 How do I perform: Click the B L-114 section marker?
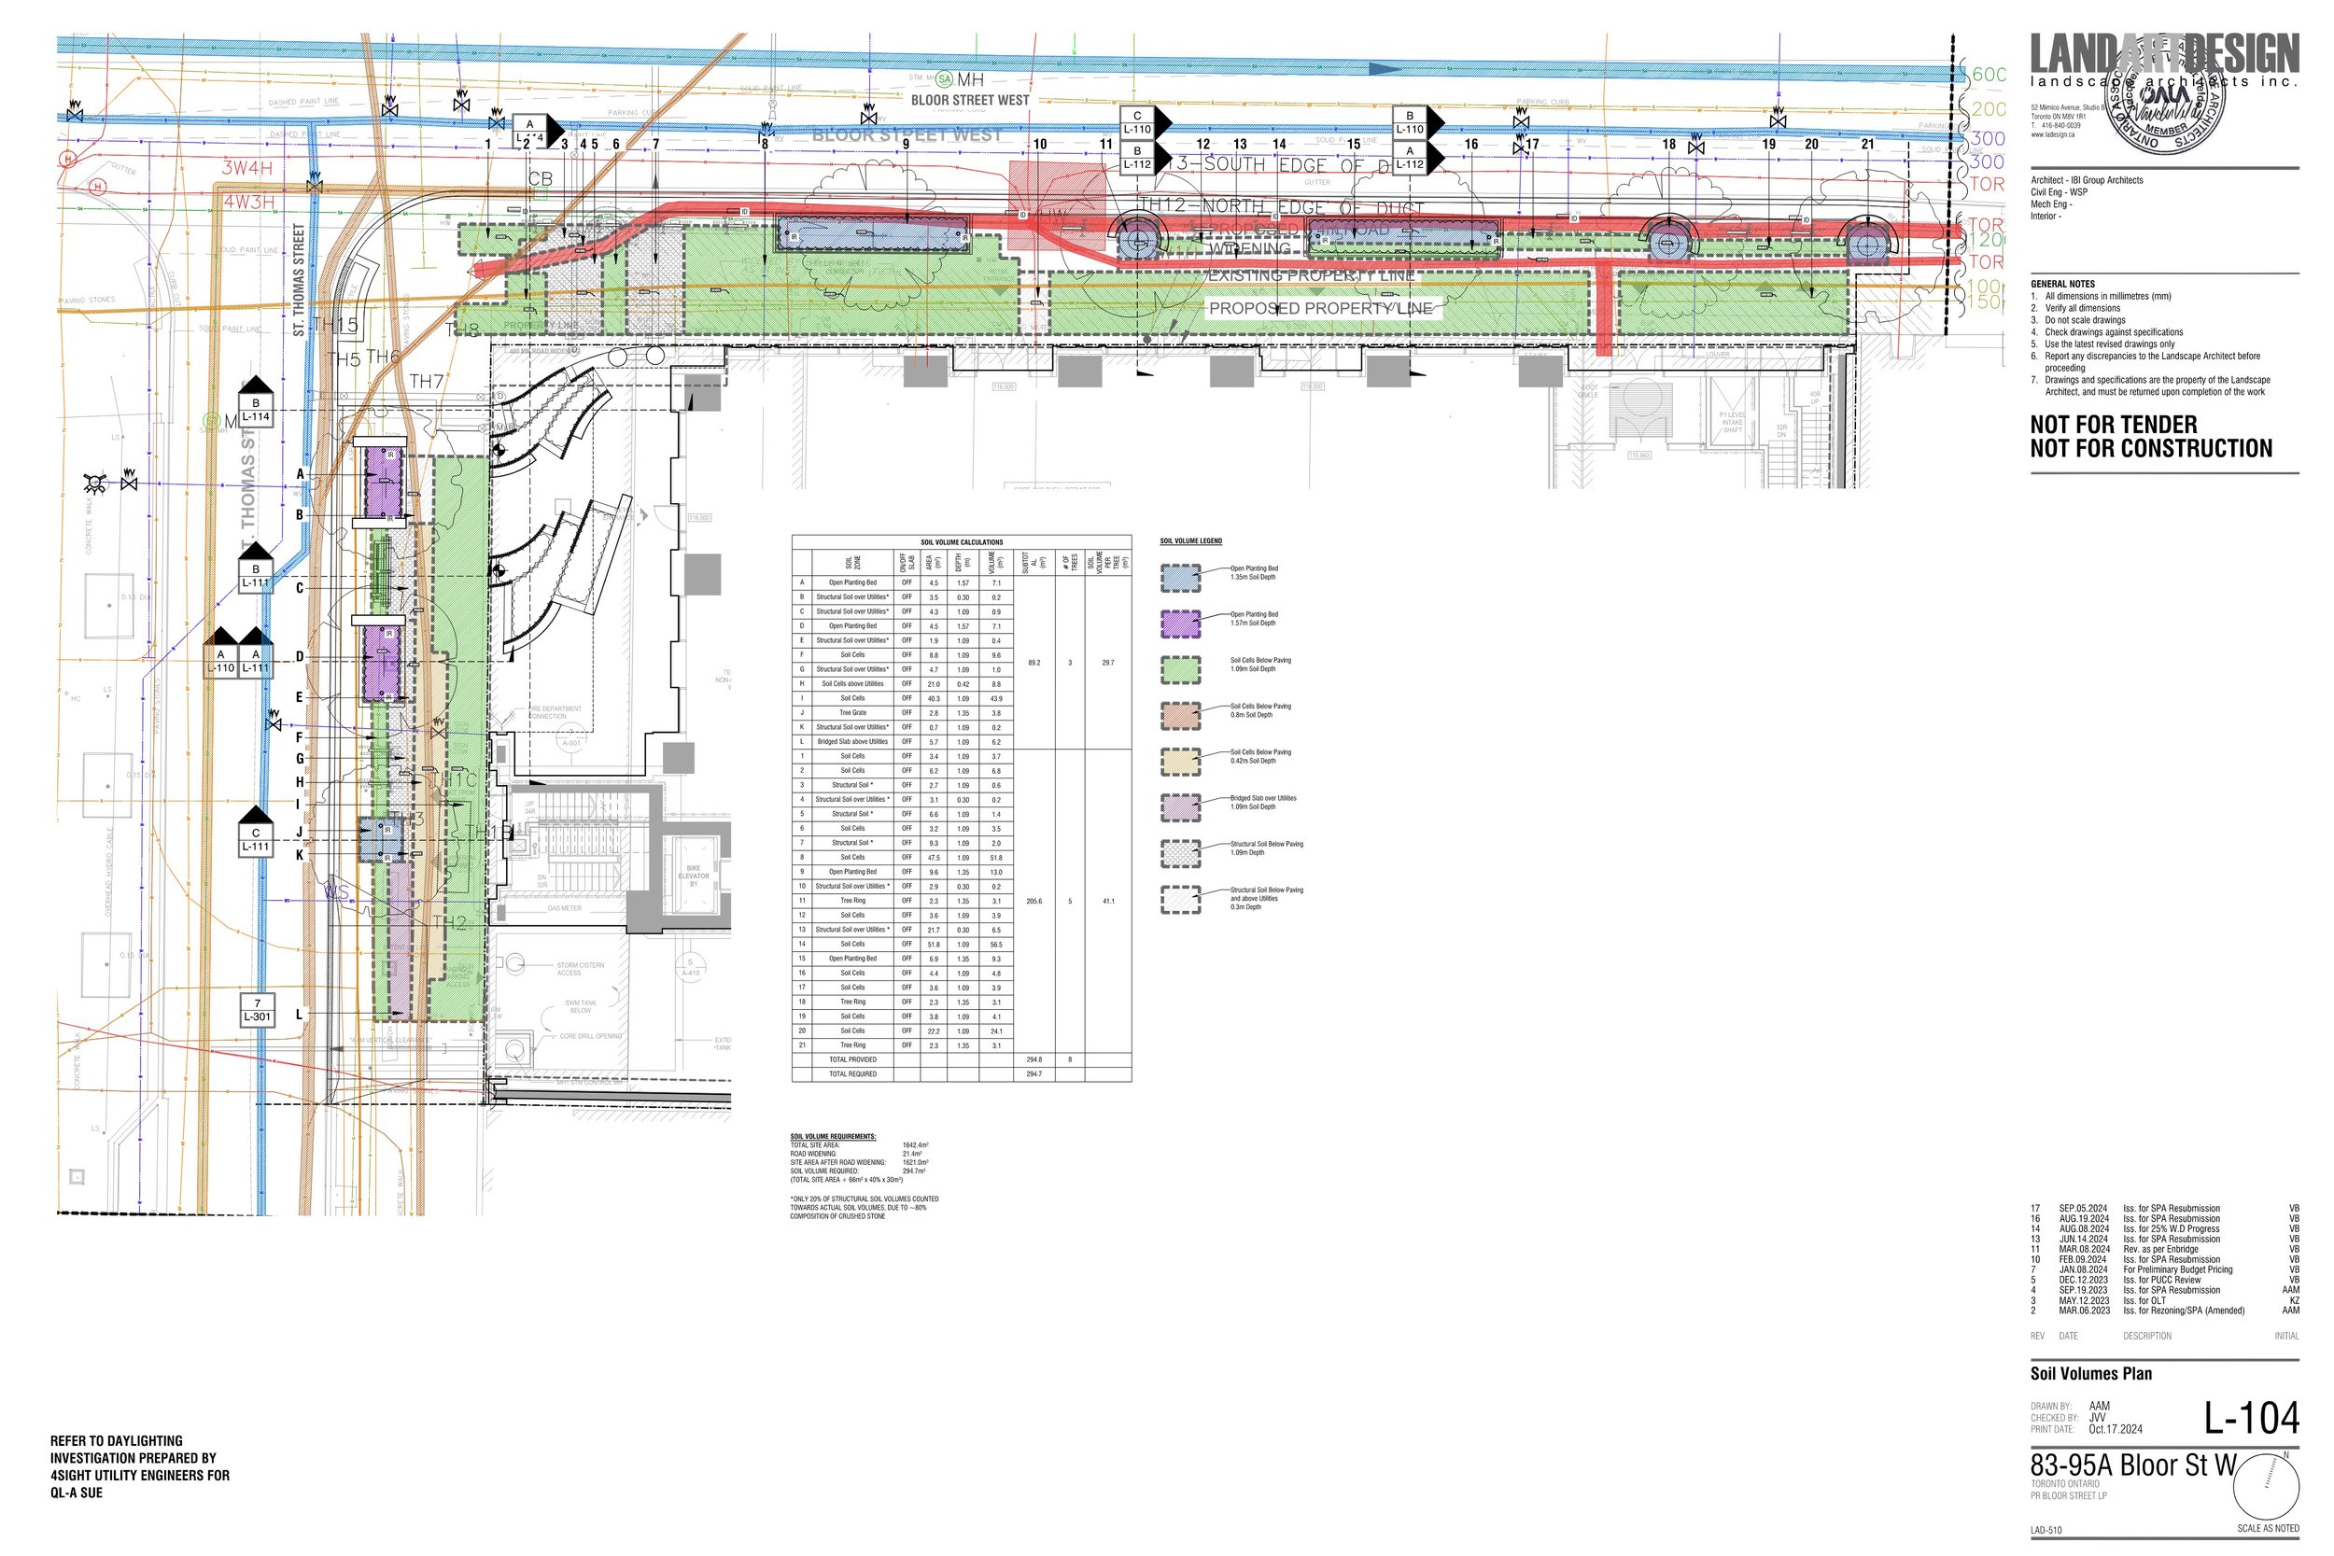pos(256,403)
